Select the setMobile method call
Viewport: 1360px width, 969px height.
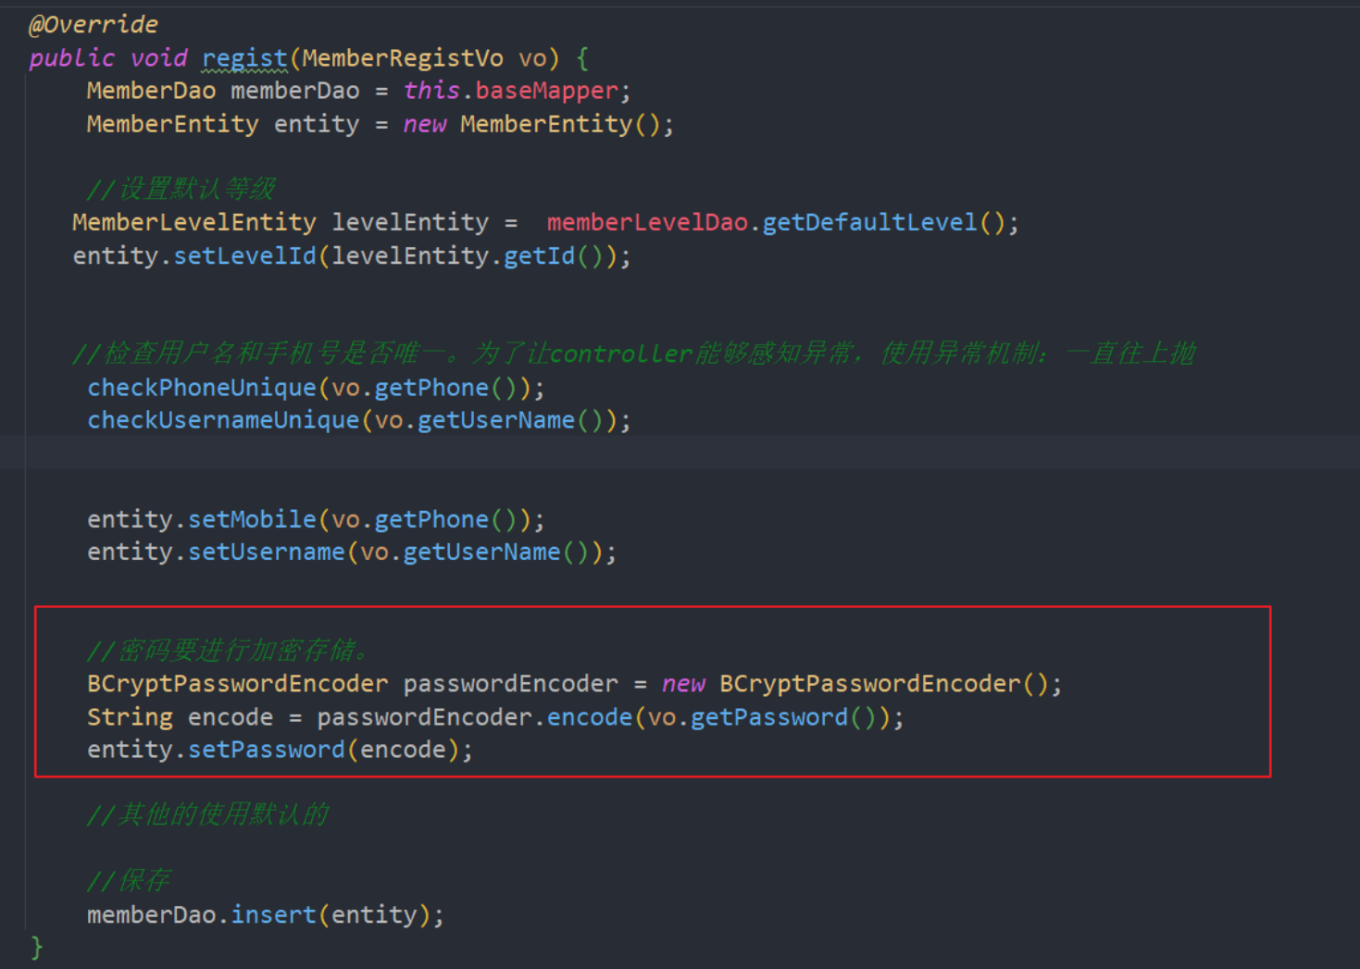(252, 519)
